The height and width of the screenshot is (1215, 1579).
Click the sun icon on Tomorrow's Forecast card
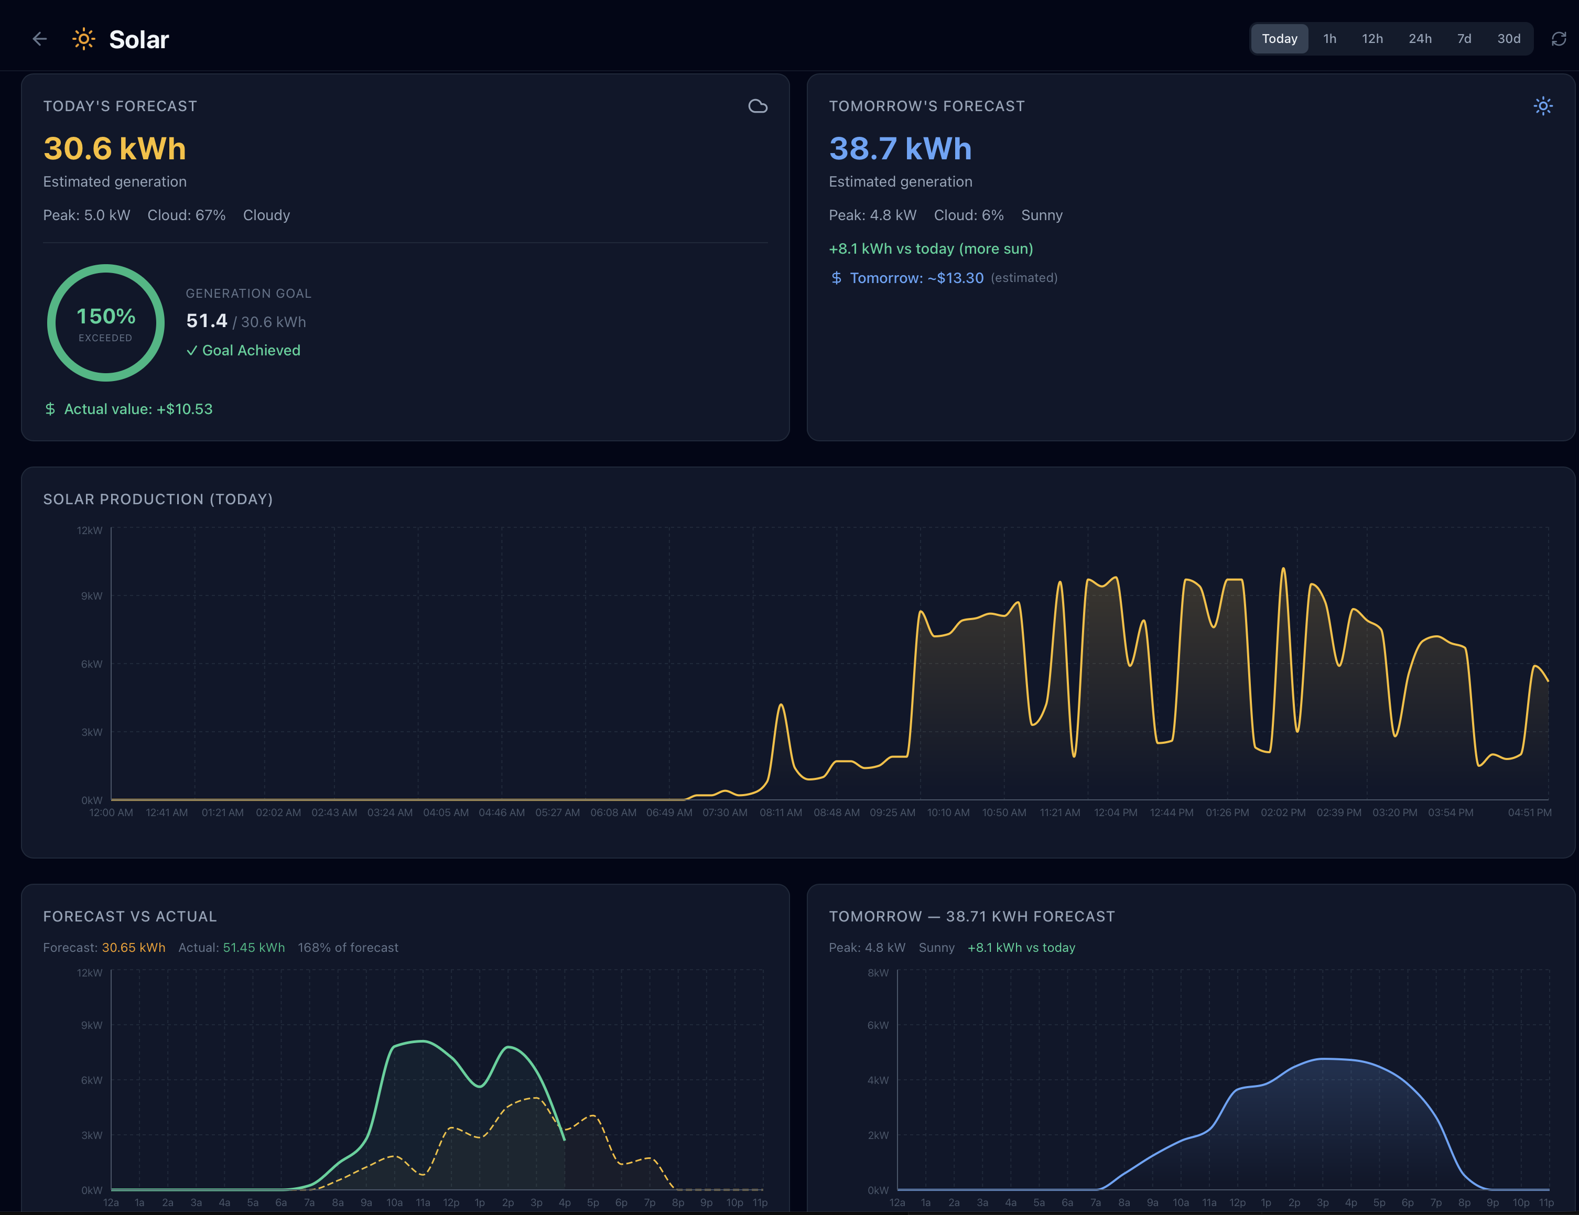[x=1543, y=105]
